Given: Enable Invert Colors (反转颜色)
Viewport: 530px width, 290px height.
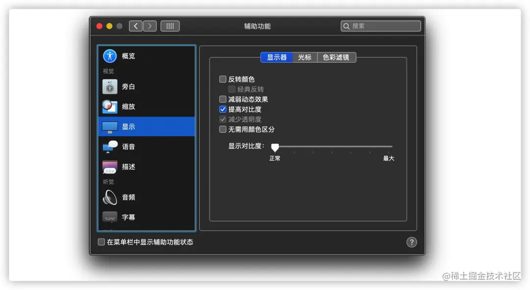Looking at the screenshot, I should coord(223,79).
